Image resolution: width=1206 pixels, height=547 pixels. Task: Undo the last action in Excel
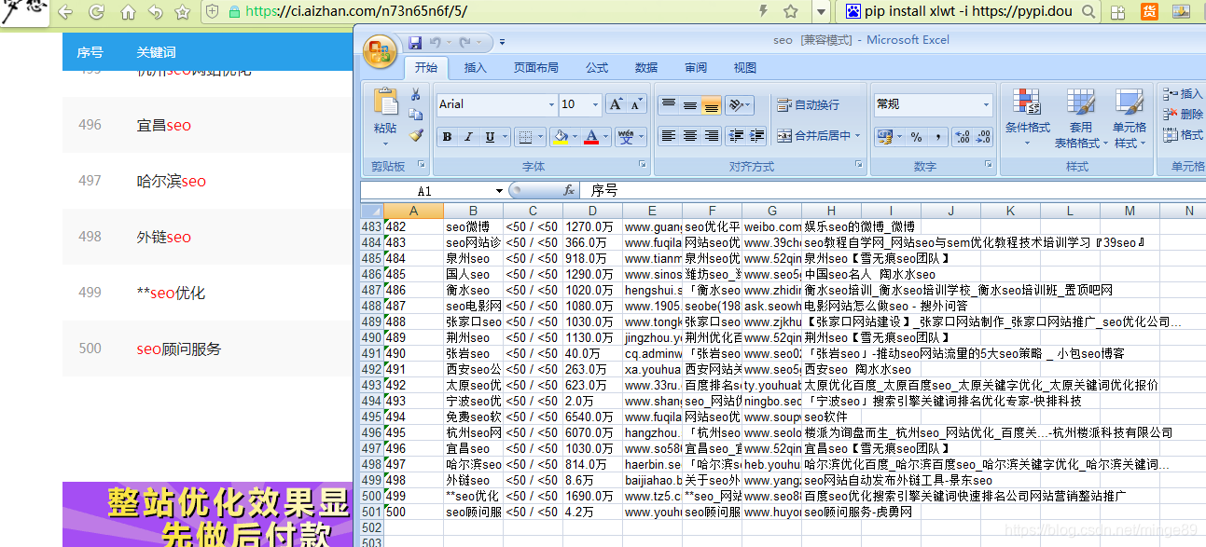tap(436, 42)
